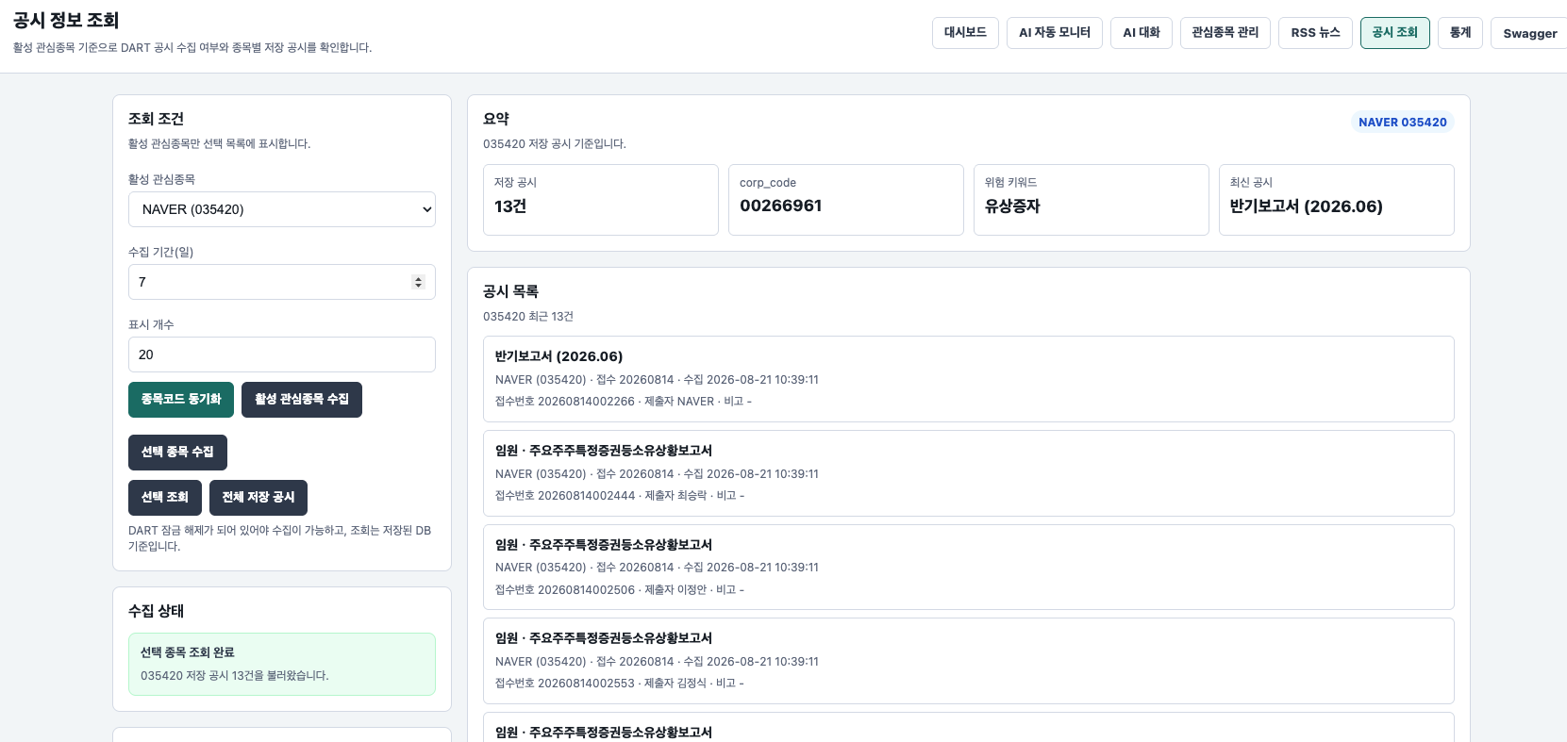
Task: Focus the 표시 개수 input field
Action: point(282,355)
